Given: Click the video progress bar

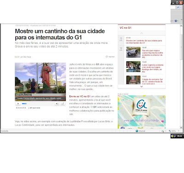Looking at the screenshot, I should (37, 104).
